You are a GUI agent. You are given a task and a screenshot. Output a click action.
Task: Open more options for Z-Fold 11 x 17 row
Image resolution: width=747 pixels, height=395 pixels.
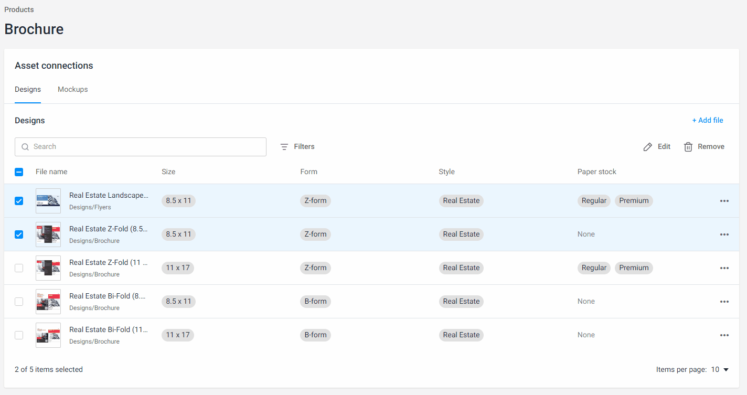[x=724, y=268]
